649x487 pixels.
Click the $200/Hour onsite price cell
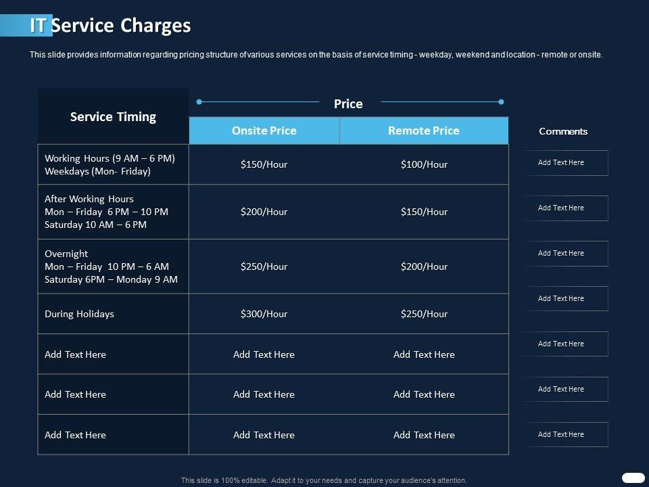tap(264, 212)
